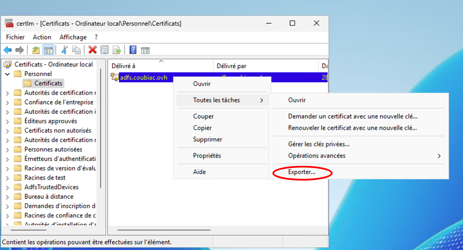The width and height of the screenshot is (463, 250).
Task: Expand the AdfsTrustedDevices tree node
Action: point(8,188)
